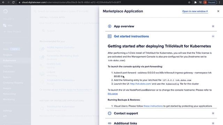
Task: Select Spaces in the left sidebar
Action: click(x=7, y=77)
